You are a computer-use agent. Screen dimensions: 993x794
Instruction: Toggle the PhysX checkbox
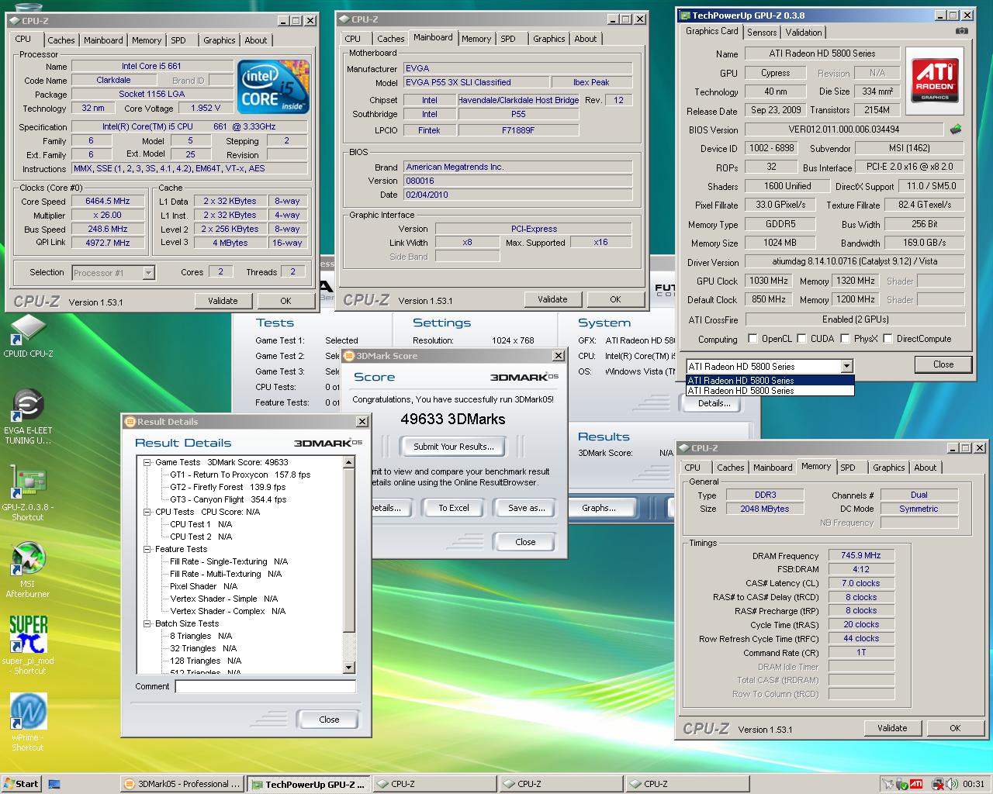tap(845, 339)
